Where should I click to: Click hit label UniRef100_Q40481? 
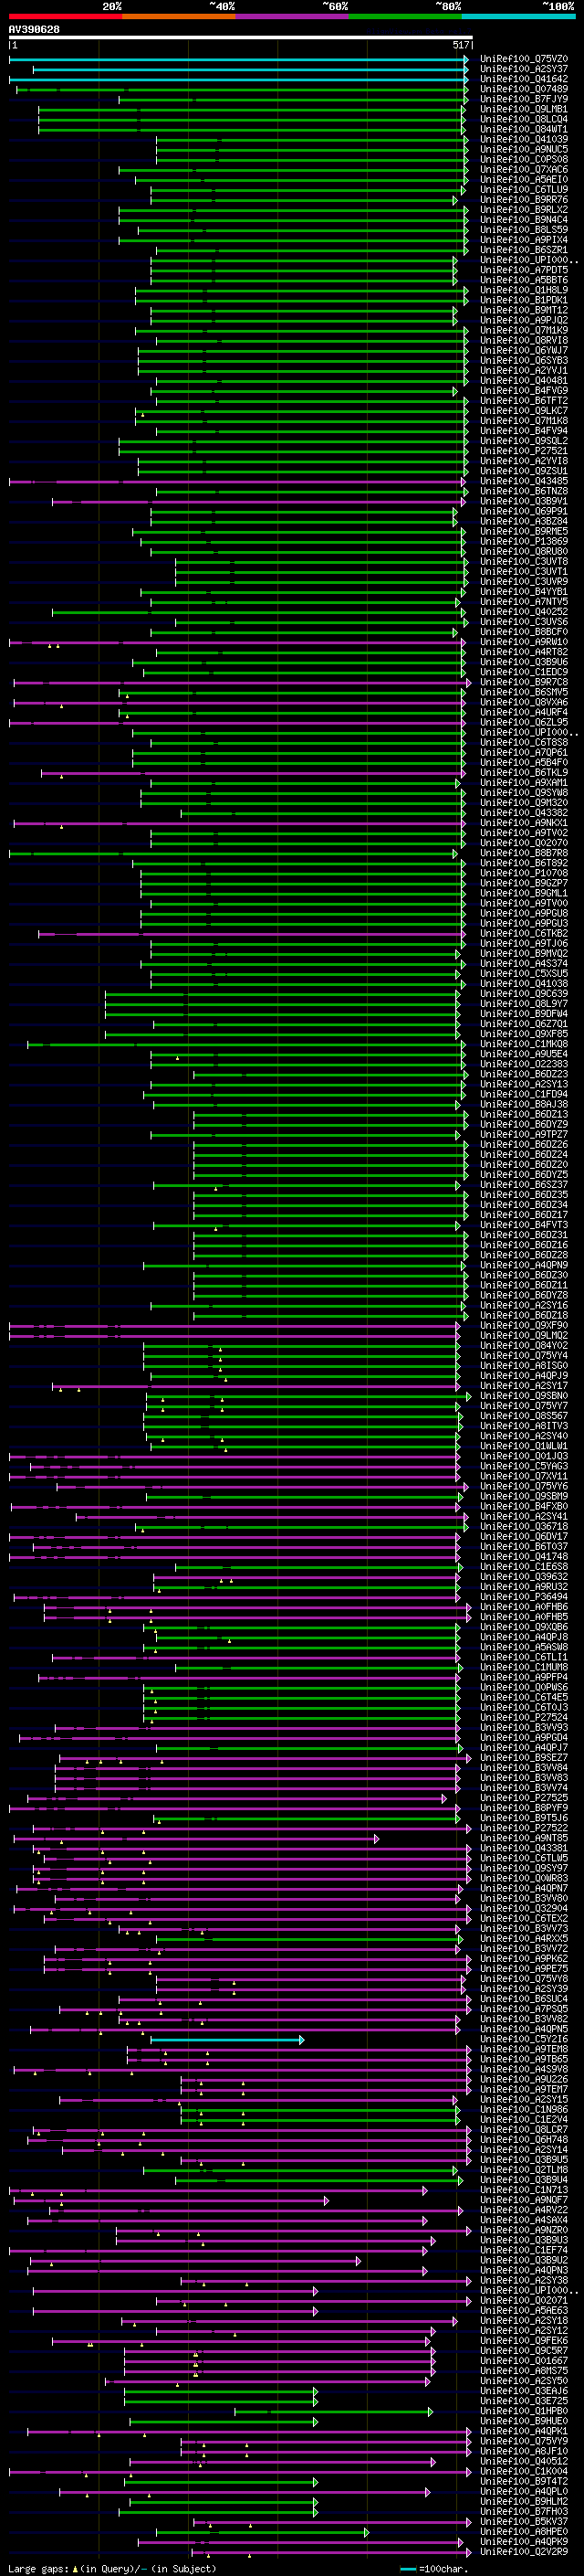click(523, 380)
